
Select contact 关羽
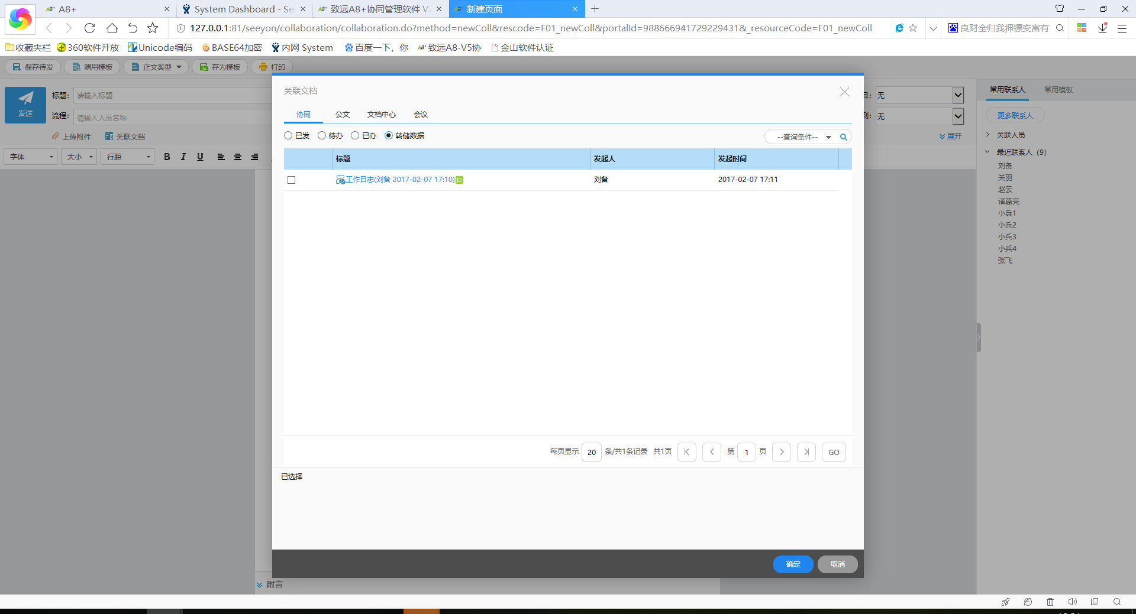click(x=1005, y=178)
